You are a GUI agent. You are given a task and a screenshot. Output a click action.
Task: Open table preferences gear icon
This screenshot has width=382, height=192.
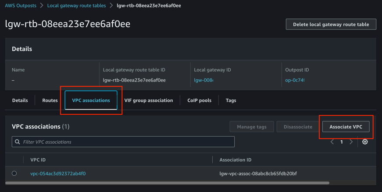365,142
